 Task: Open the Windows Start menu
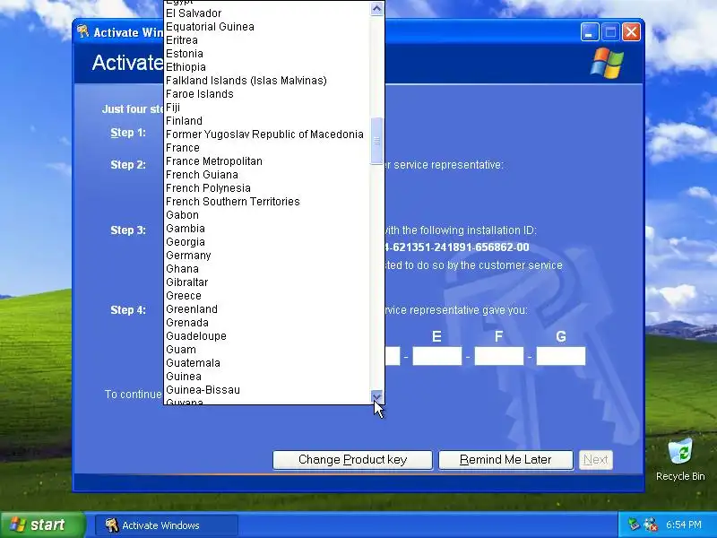[43, 525]
